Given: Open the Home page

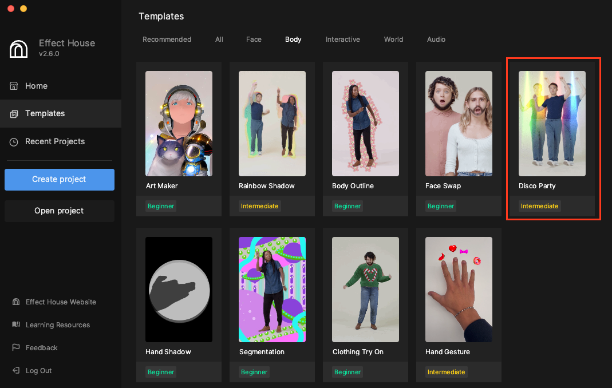Looking at the screenshot, I should pos(61,86).
